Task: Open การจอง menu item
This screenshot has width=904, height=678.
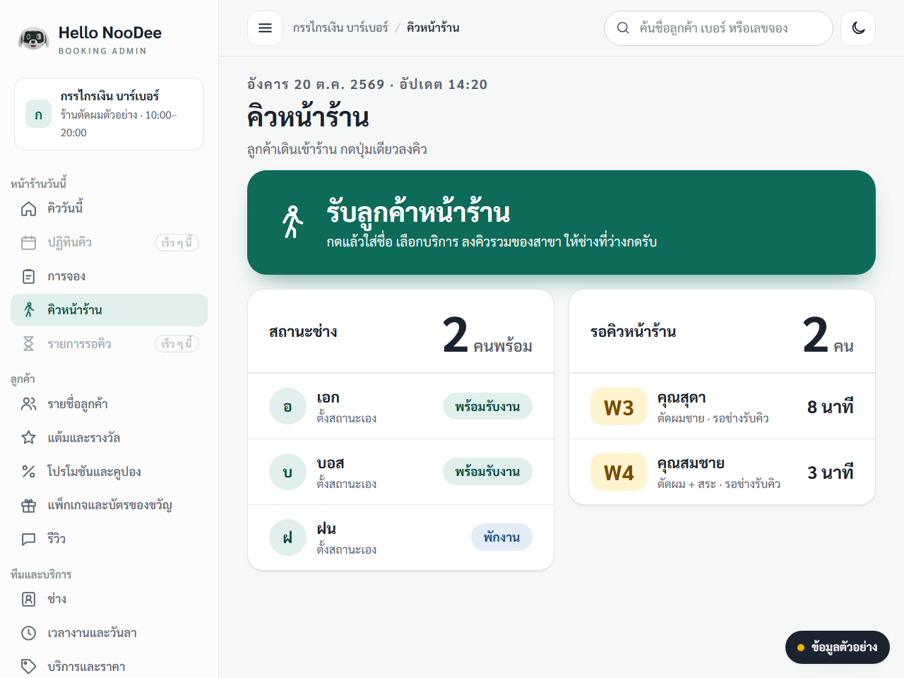Action: [x=109, y=276]
